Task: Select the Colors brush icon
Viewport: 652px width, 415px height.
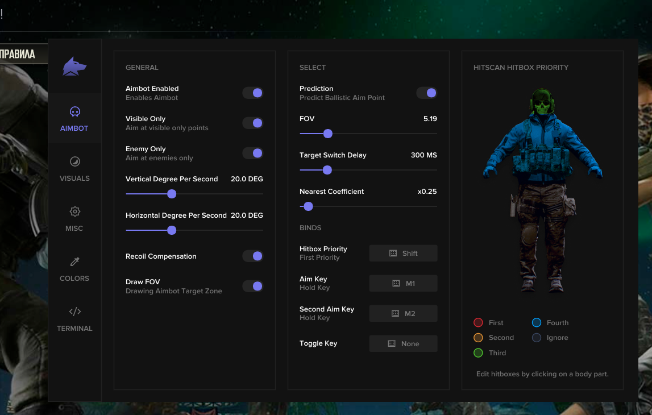Action: (x=74, y=261)
